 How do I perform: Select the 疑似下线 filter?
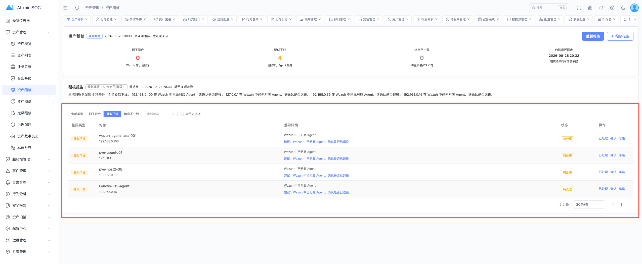click(112, 114)
